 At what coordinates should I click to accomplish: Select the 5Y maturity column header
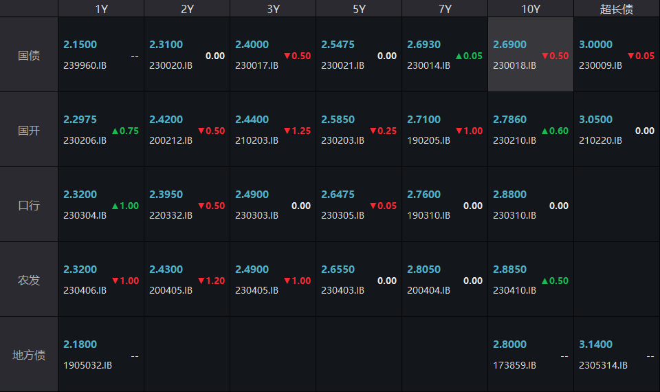pyautogui.click(x=359, y=9)
